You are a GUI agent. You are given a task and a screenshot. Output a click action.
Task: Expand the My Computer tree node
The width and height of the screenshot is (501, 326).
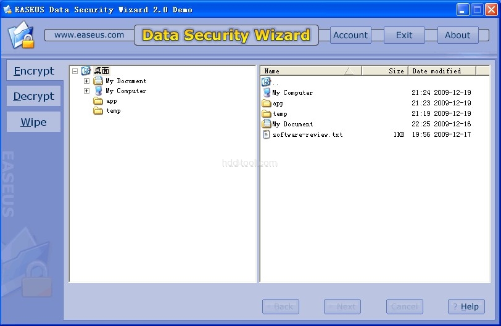(x=86, y=91)
